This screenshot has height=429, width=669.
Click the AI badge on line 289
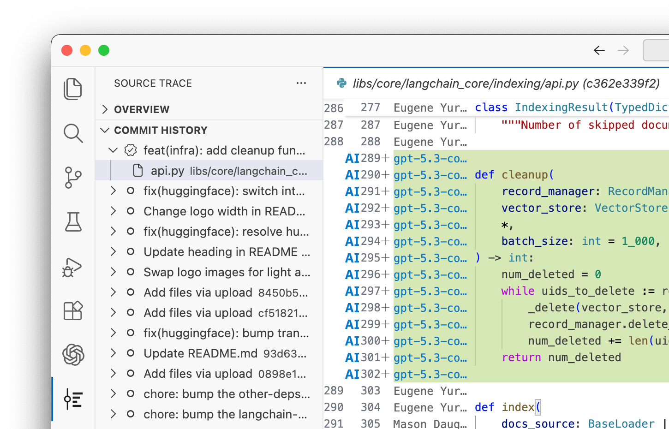pyautogui.click(x=352, y=158)
